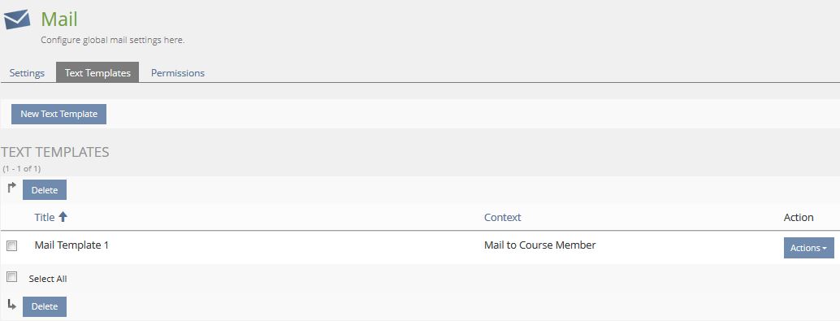Click the Action column header

click(799, 217)
